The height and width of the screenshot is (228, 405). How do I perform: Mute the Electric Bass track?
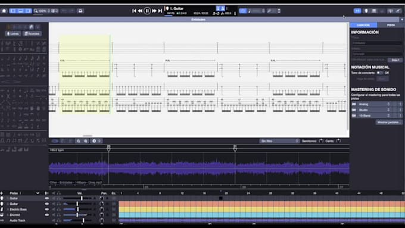54,210
